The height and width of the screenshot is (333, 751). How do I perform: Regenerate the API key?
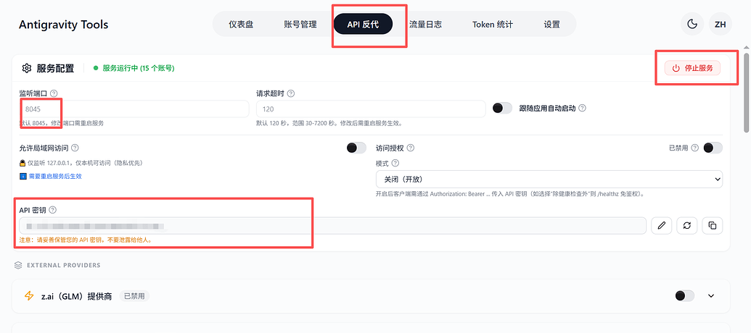coord(687,226)
